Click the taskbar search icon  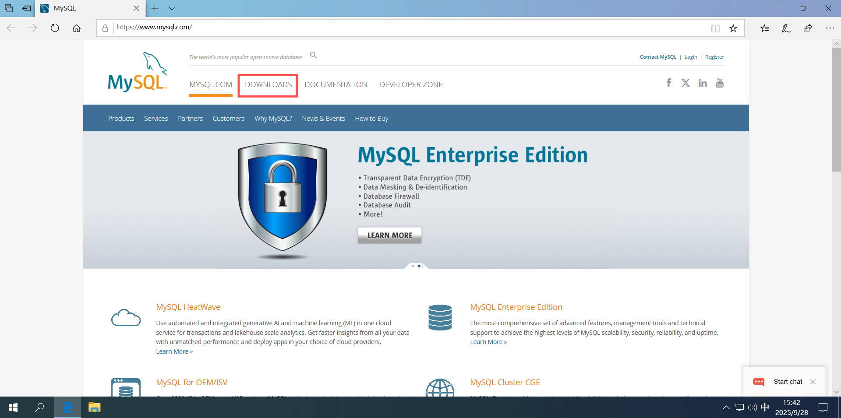tap(39, 407)
